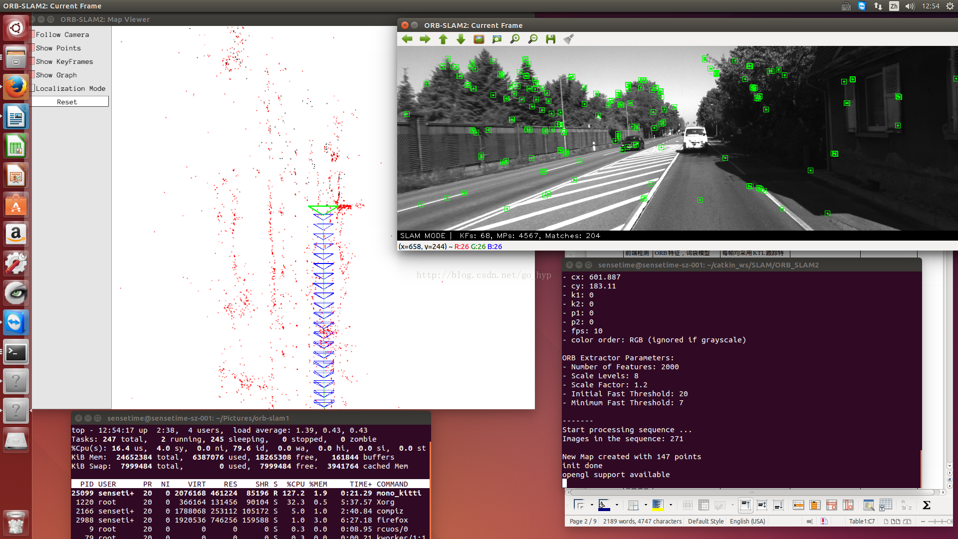958x539 pixels.
Task: Open Terminal from the launcher
Action: [16, 352]
